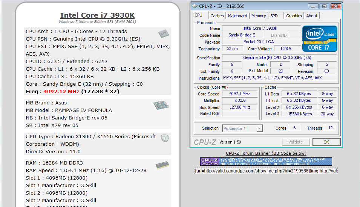Click the Threads count value 12
This screenshot has height=207, width=360.
point(331,128)
